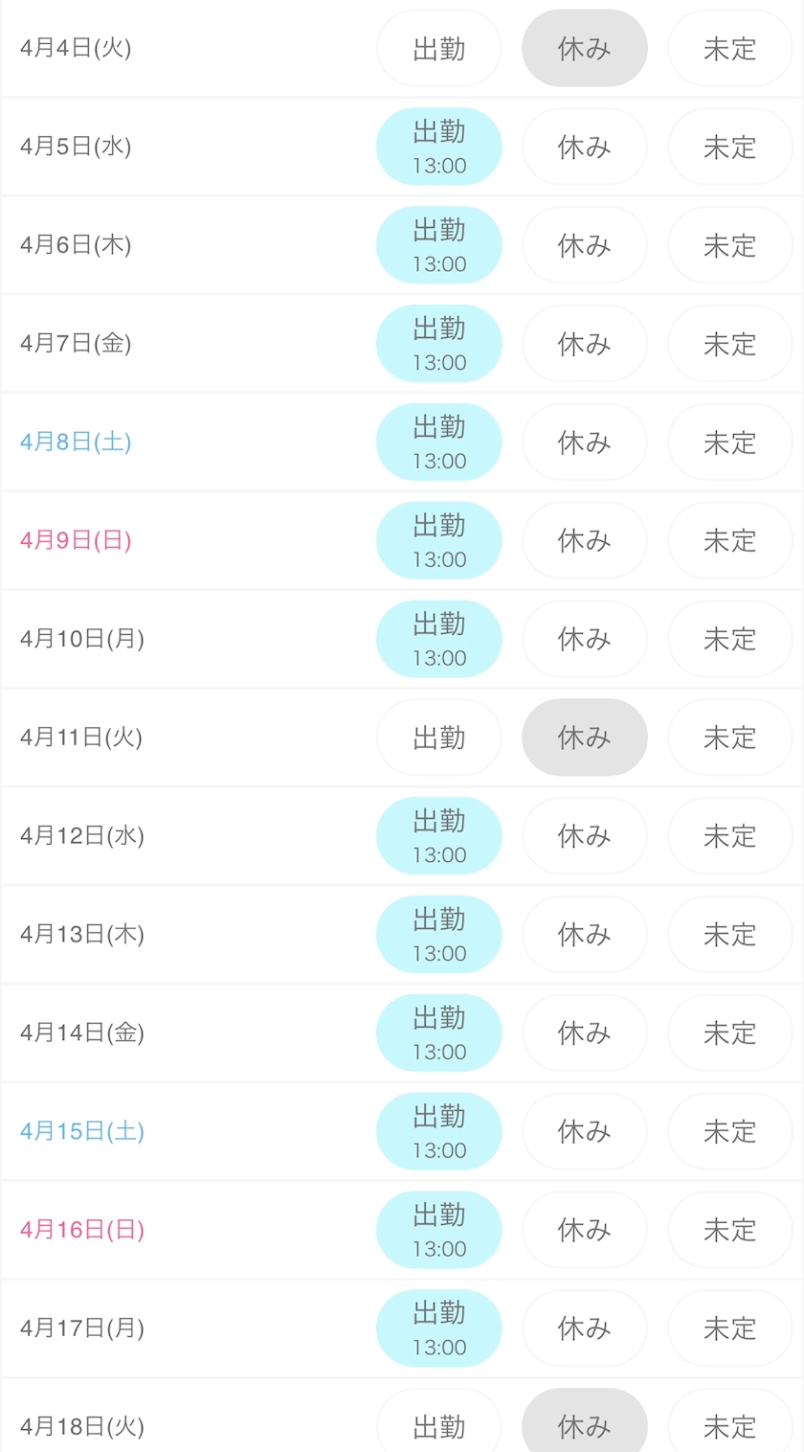Select 休み on 4月10日(月)
804x1452 pixels.
[x=585, y=639]
